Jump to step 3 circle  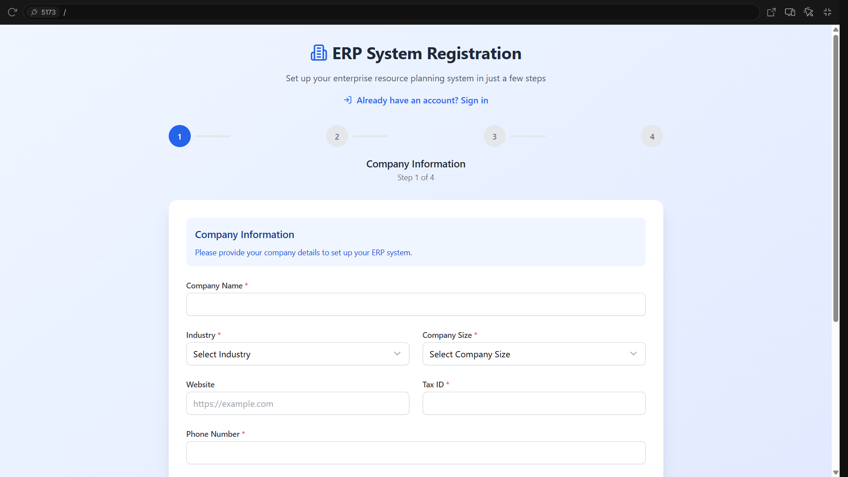click(495, 136)
